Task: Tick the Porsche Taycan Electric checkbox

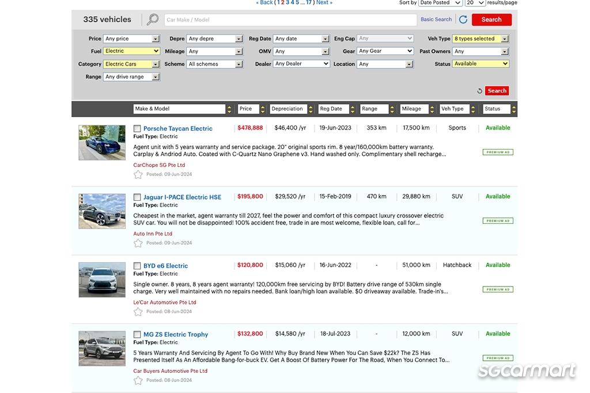Action: (x=137, y=129)
